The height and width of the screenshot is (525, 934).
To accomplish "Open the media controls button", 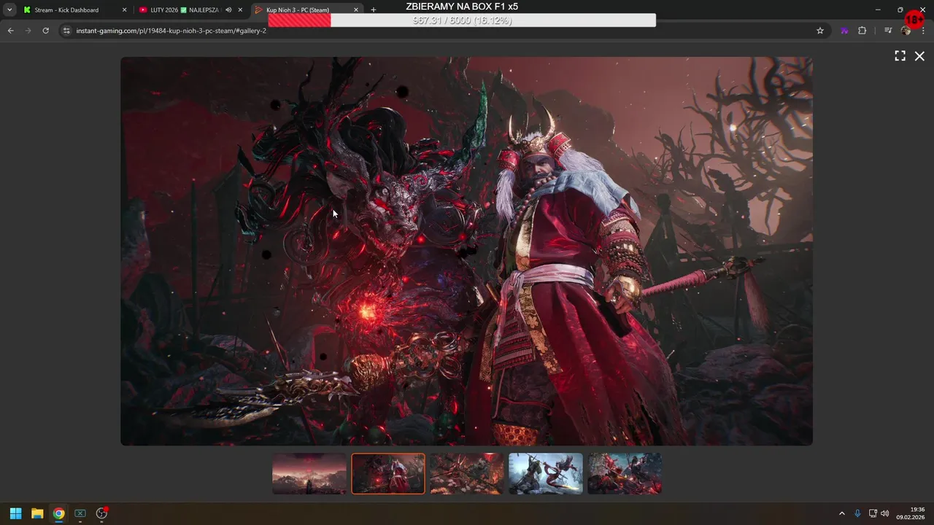I will tap(888, 31).
